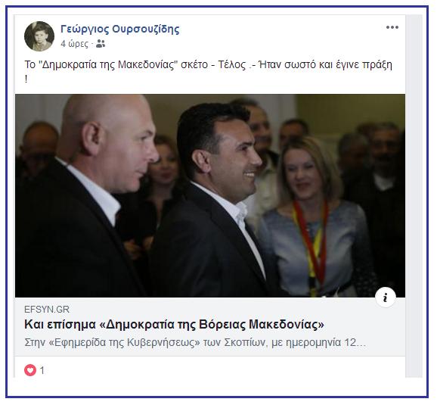
Task: Click the red heart reaction icon
Action: point(30,370)
